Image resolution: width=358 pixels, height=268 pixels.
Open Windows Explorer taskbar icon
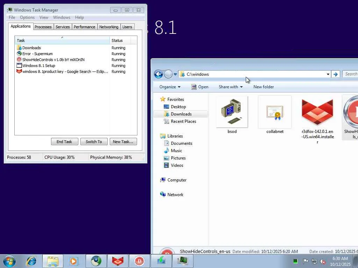(53, 261)
